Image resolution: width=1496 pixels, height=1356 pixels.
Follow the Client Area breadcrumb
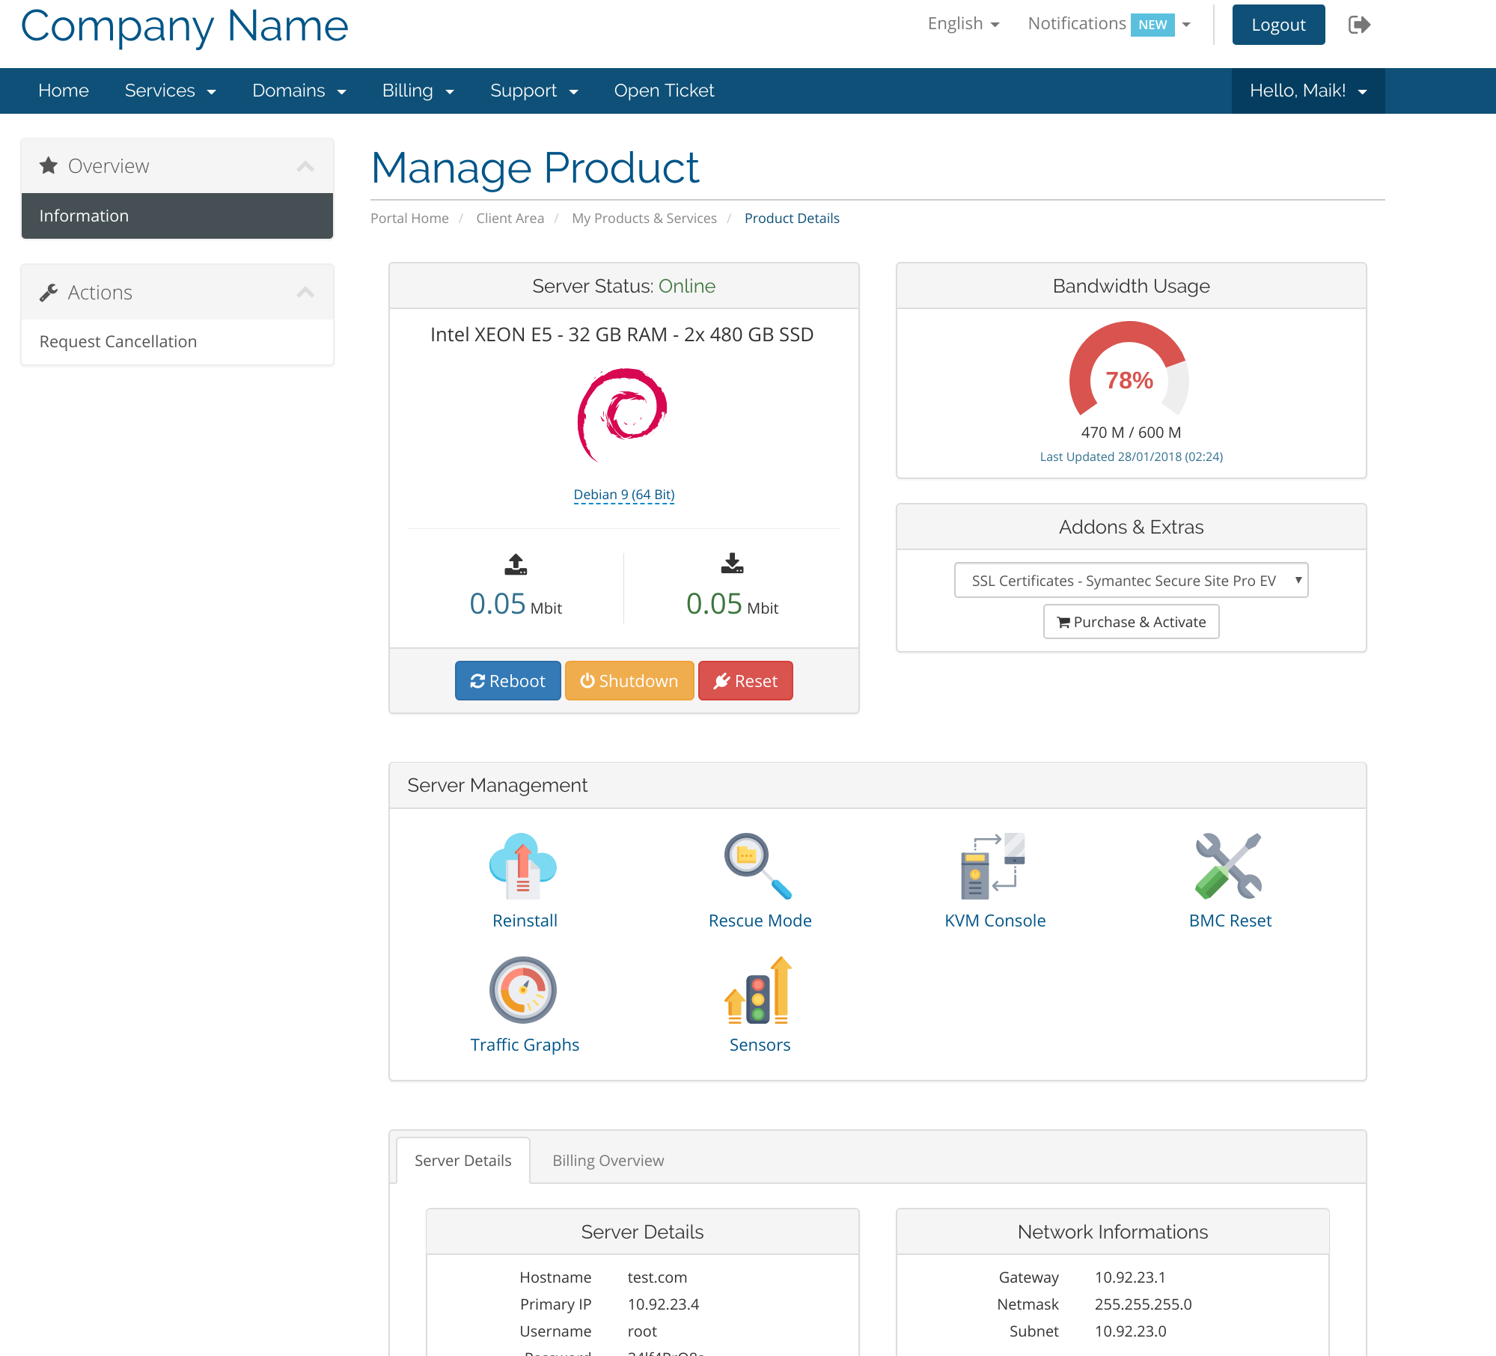click(x=510, y=218)
